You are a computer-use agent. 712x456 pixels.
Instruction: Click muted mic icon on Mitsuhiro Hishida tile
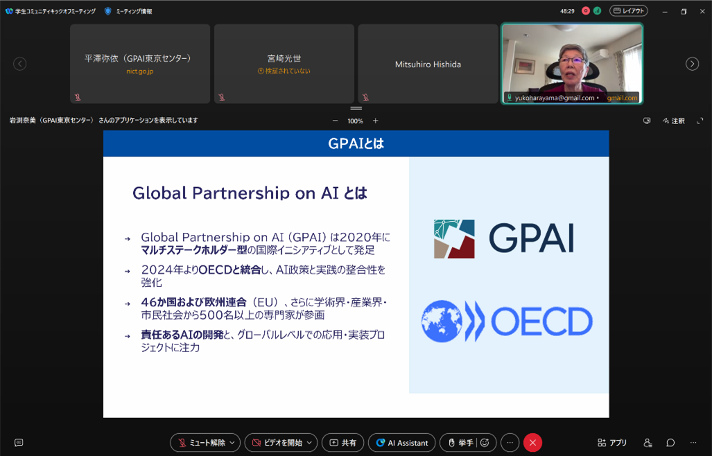(x=365, y=97)
